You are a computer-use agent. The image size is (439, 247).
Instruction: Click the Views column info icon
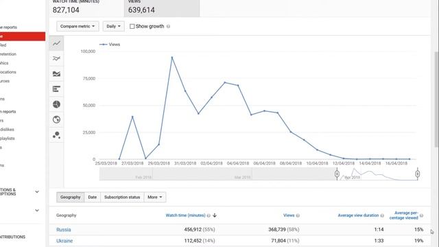[x=298, y=215]
